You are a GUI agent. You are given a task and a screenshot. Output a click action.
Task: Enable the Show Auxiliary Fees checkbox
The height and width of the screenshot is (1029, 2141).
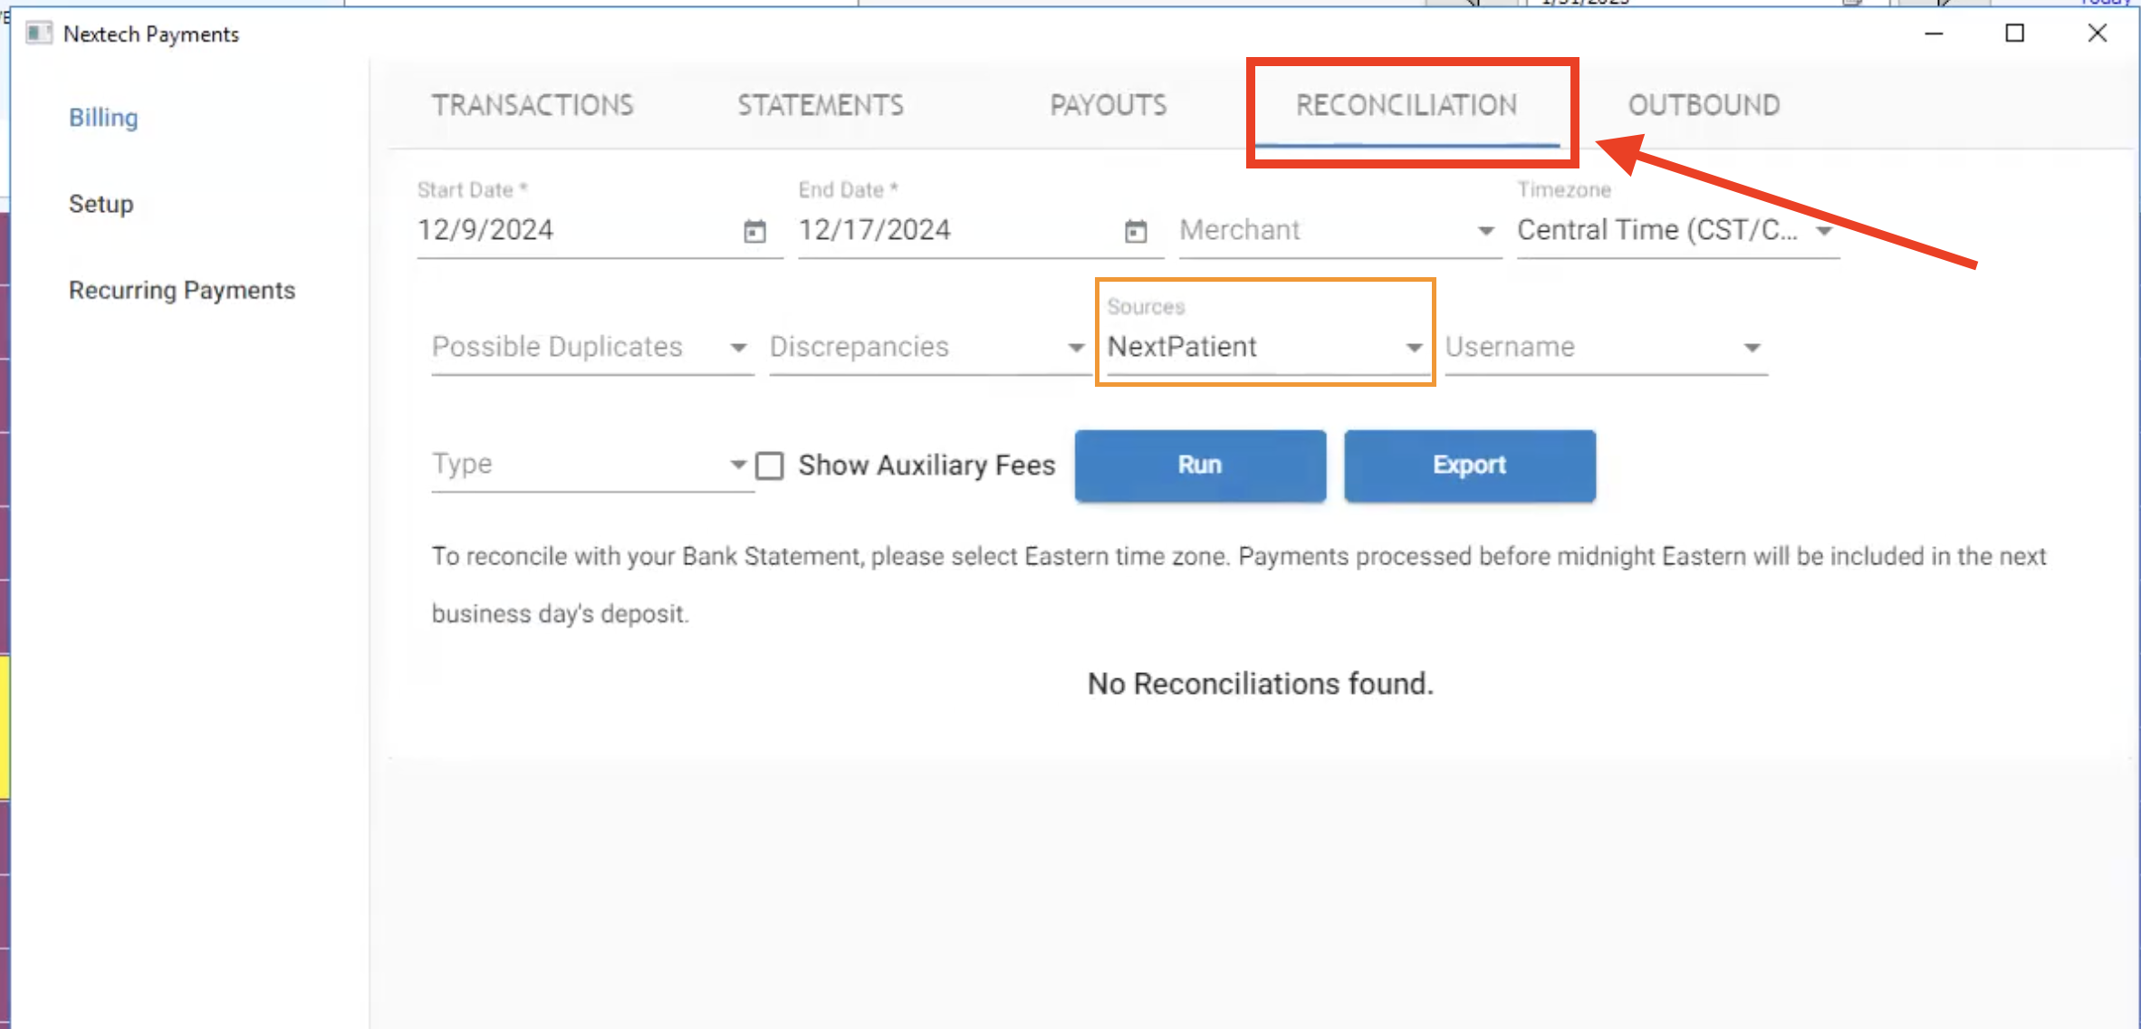pos(770,466)
